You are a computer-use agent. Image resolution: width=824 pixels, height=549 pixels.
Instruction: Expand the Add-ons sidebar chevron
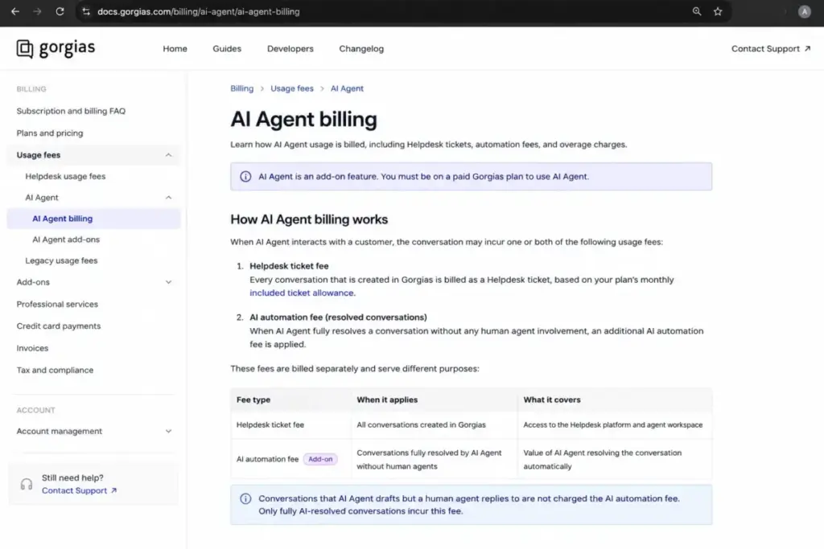pyautogui.click(x=169, y=282)
